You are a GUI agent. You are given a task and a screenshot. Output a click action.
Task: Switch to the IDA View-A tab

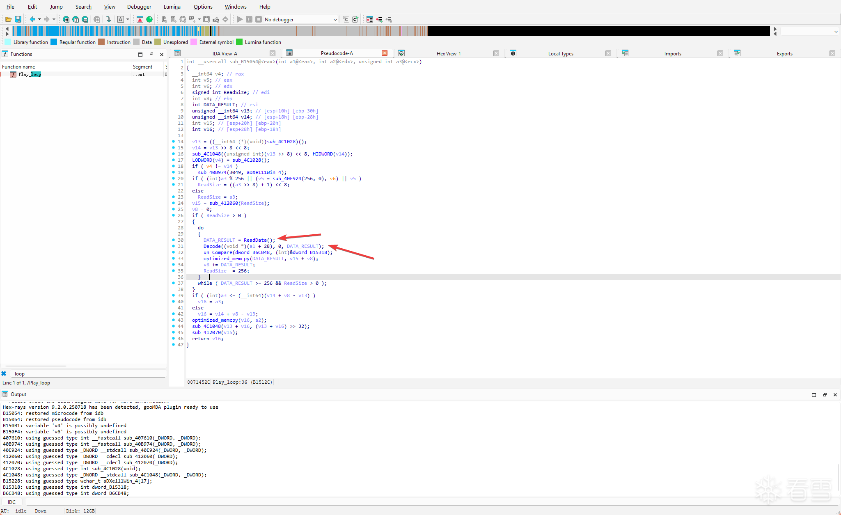click(x=225, y=53)
